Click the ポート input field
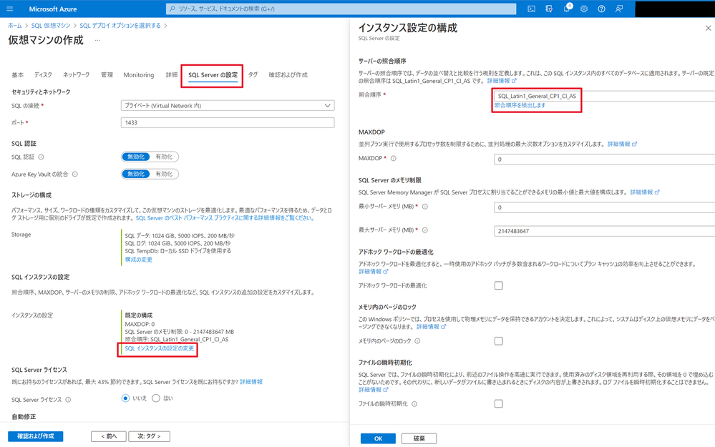The height and width of the screenshot is (447, 715). (x=228, y=122)
